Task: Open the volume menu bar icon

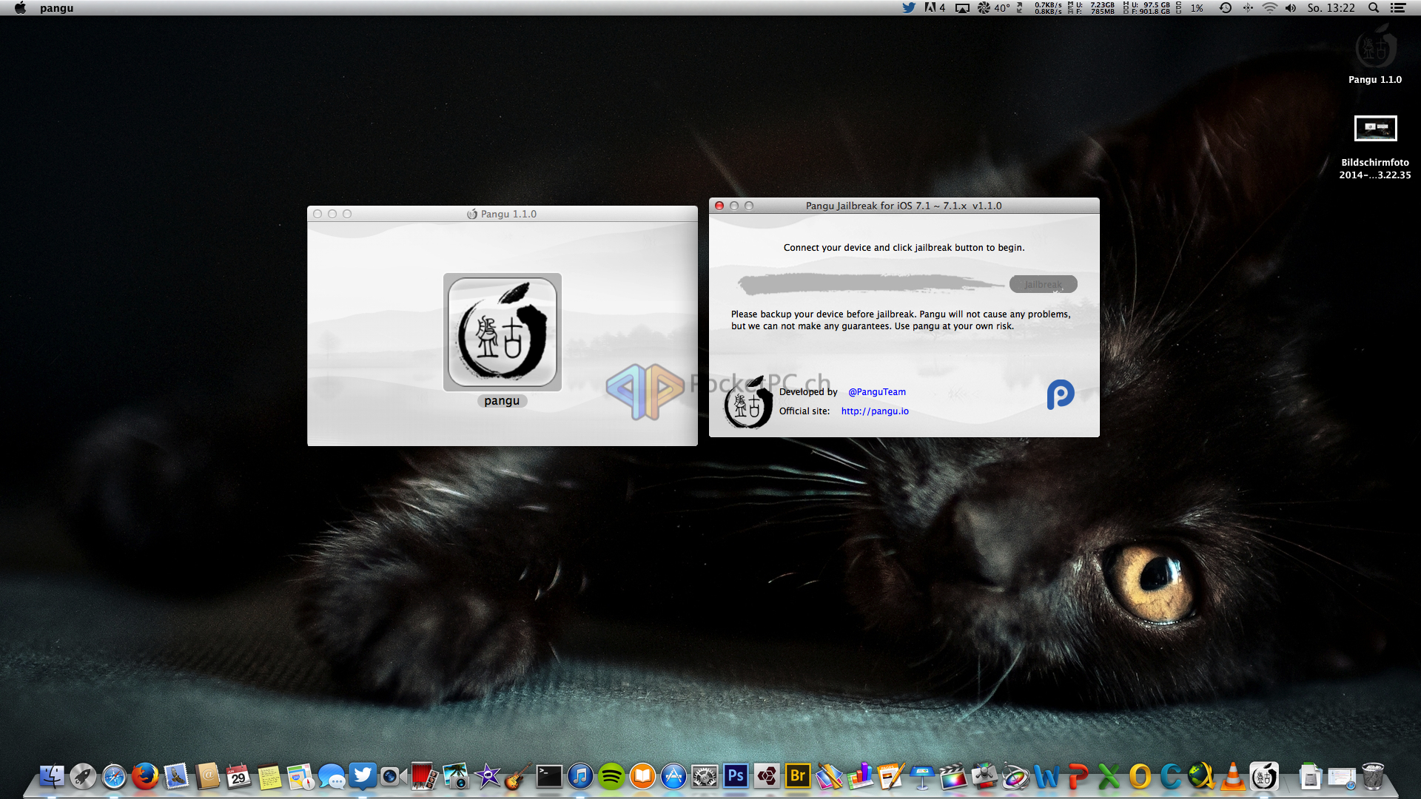Action: click(x=1291, y=8)
